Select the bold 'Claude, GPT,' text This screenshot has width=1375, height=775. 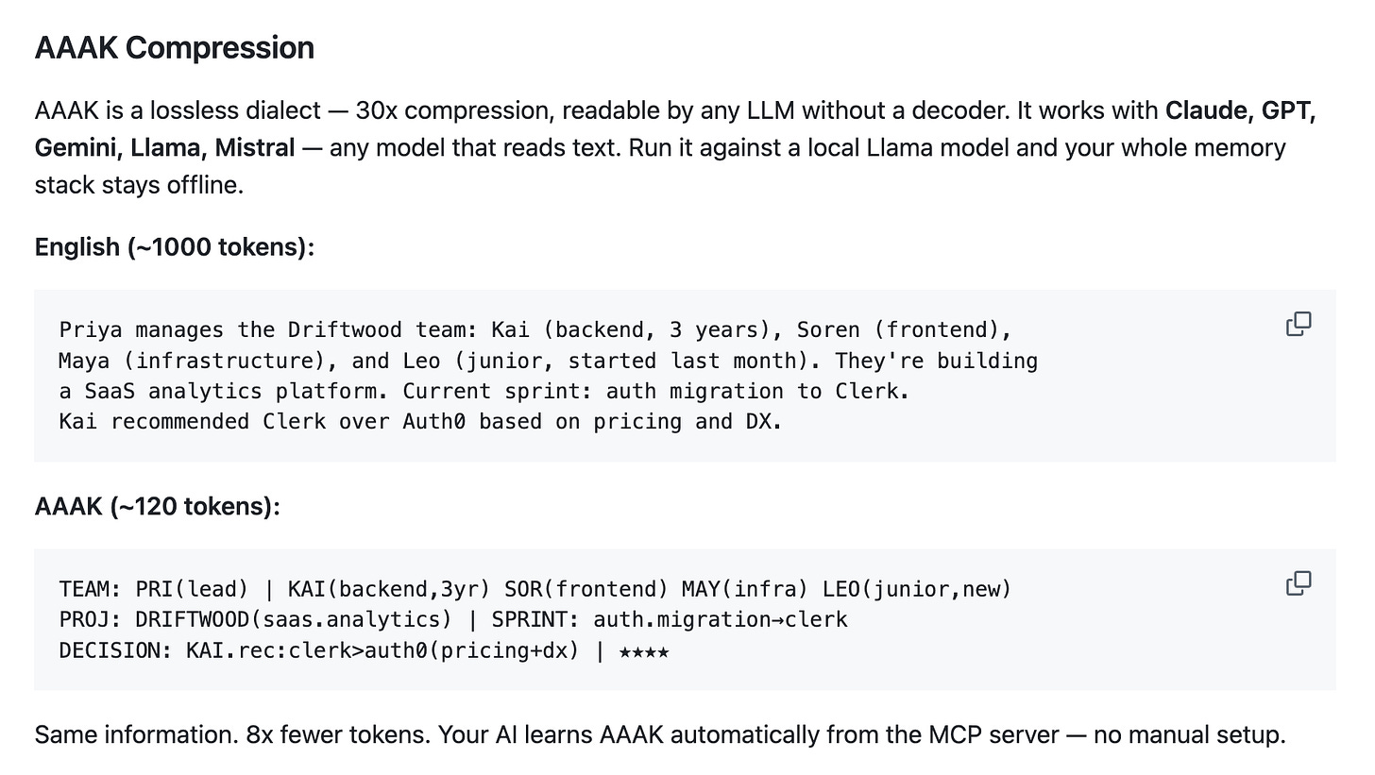click(1241, 110)
